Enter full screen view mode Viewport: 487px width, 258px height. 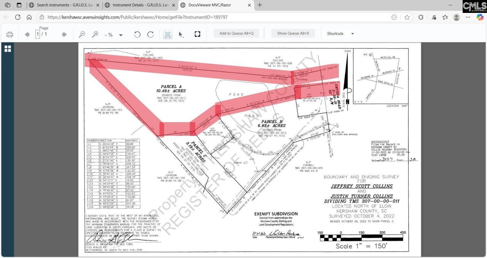click(197, 34)
